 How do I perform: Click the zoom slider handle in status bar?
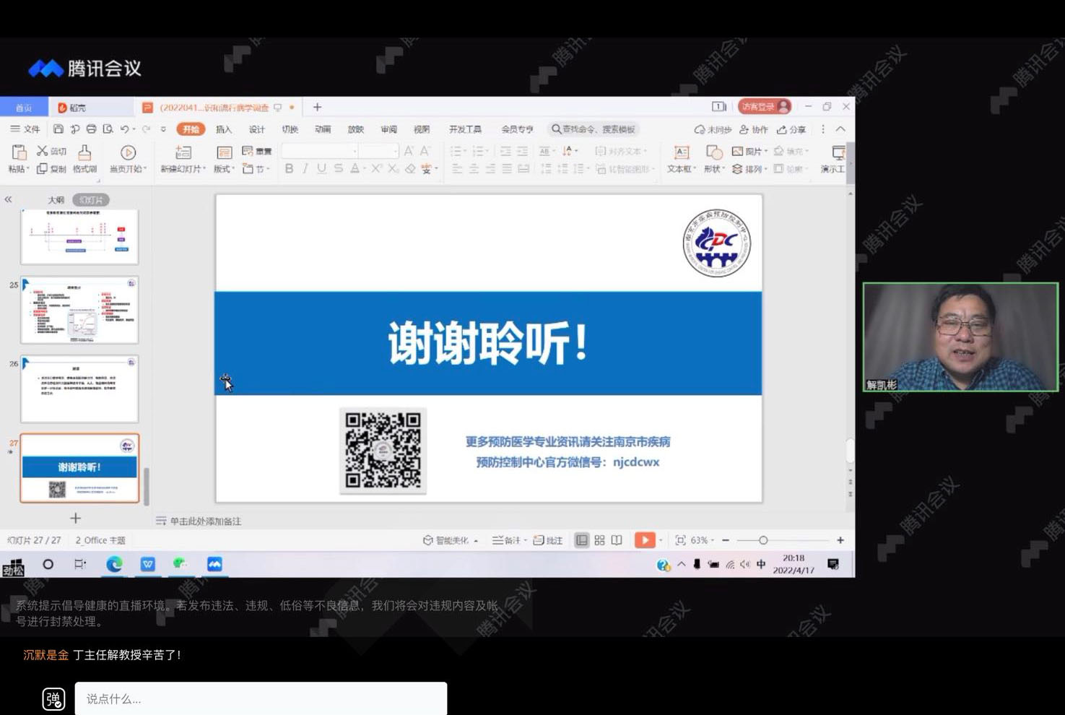pyautogui.click(x=763, y=540)
